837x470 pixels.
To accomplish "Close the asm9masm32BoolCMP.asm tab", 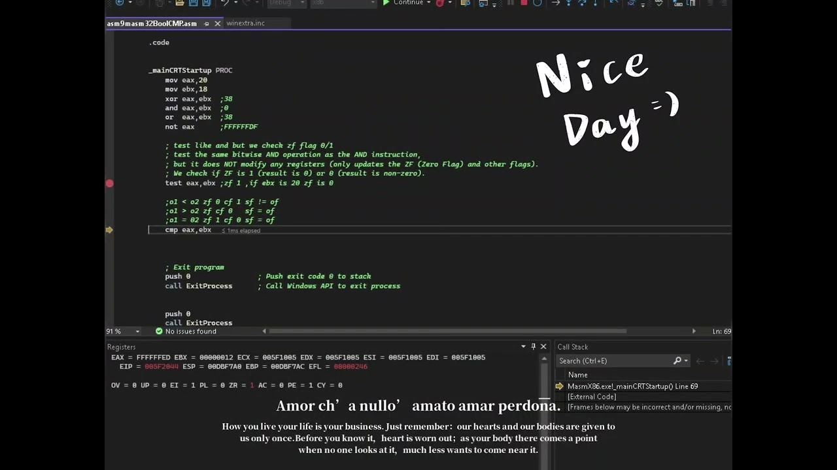I will click(217, 23).
